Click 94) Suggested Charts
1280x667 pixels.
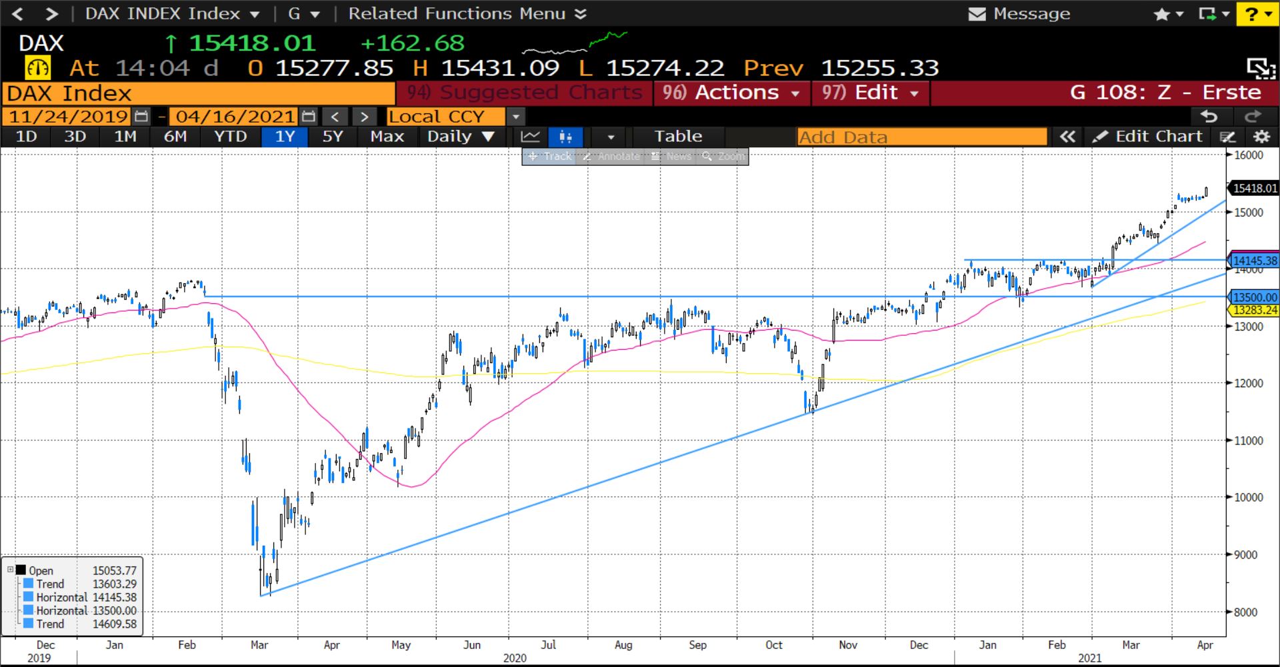pyautogui.click(x=525, y=93)
